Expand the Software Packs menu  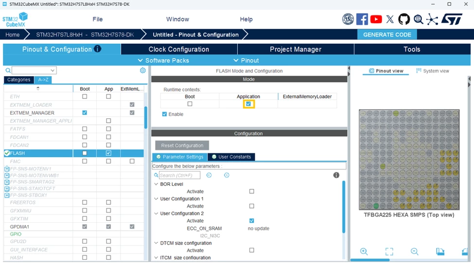point(163,60)
